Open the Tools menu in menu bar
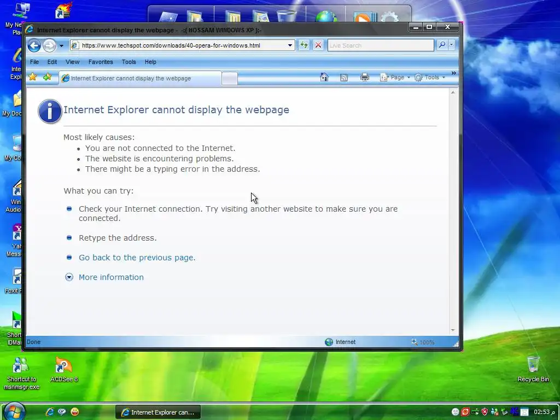560x420 pixels. click(129, 62)
